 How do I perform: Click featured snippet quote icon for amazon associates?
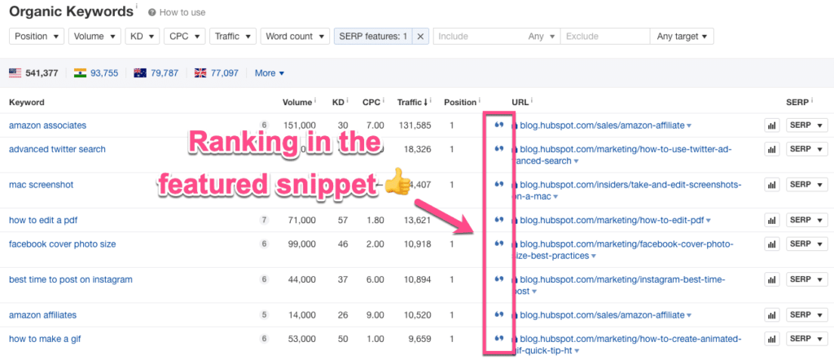499,125
